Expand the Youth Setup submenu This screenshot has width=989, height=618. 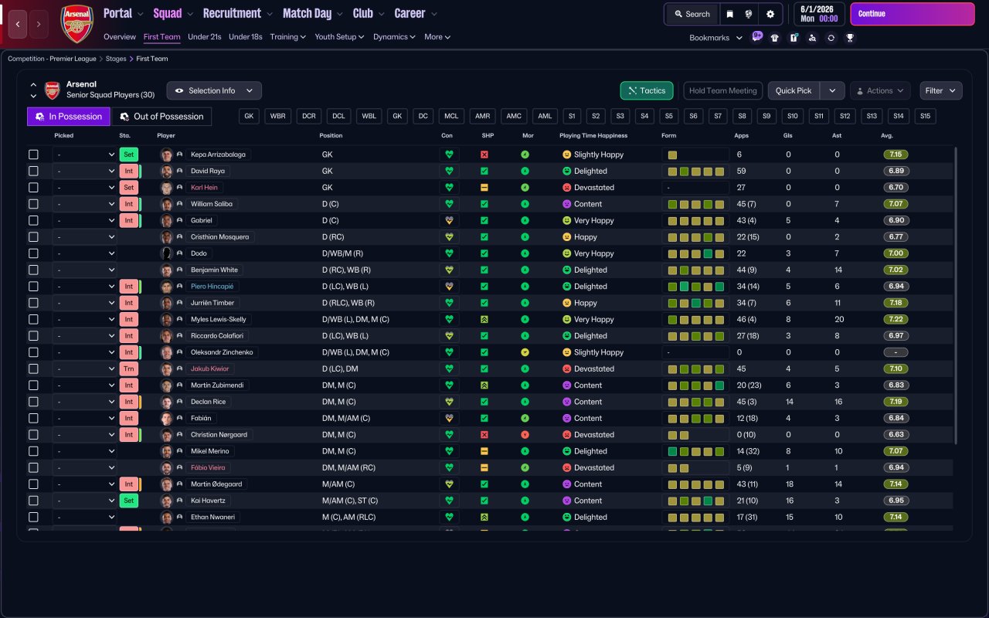click(340, 37)
